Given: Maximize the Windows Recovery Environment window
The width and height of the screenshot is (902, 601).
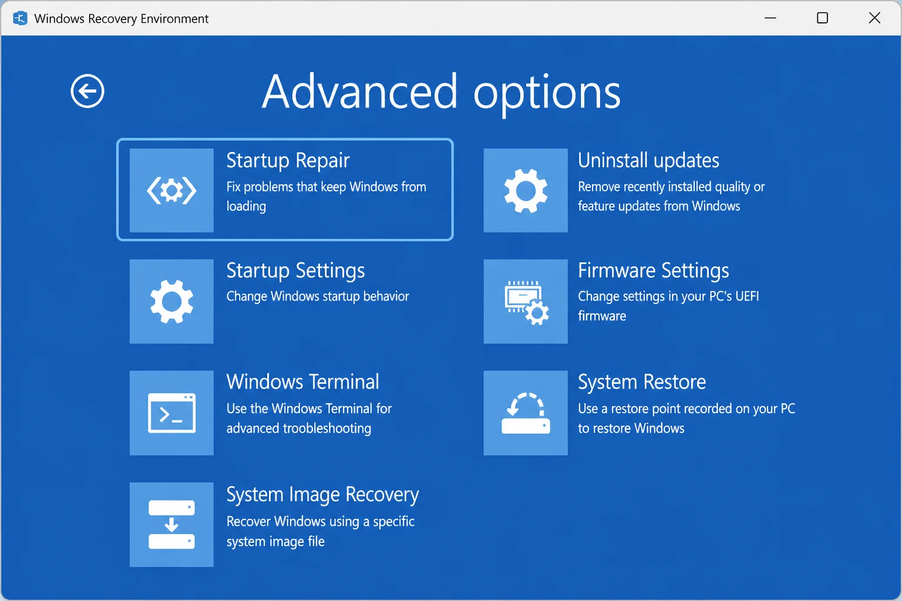Looking at the screenshot, I should point(822,18).
